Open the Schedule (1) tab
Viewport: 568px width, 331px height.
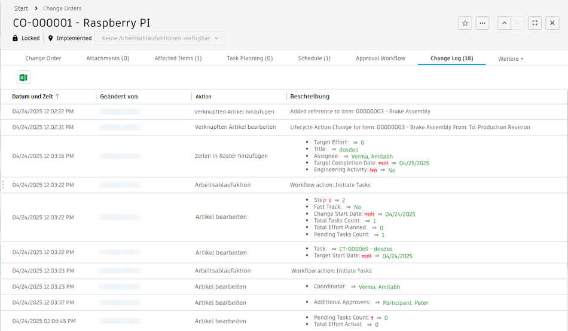[x=314, y=58]
